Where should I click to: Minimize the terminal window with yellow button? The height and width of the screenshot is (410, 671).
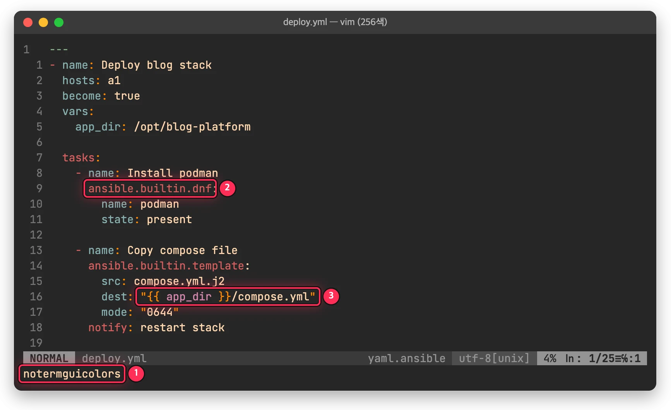click(x=43, y=22)
